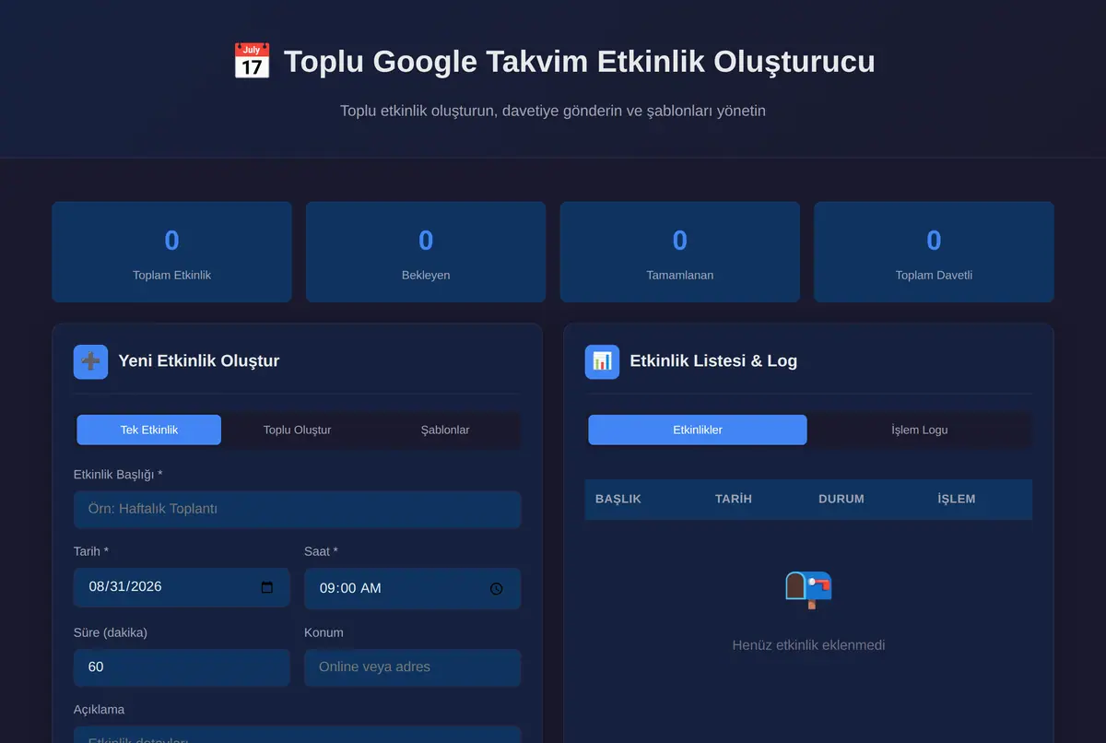Image resolution: width=1106 pixels, height=743 pixels.
Task: Click the 'Henüz etkinlik eklenmedi' message
Action: [x=808, y=645]
